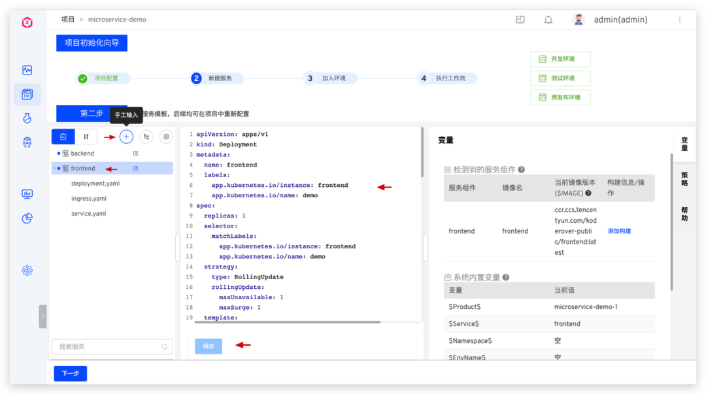Click the right panel splitter handle
The width and height of the screenshot is (706, 394).
point(426,247)
